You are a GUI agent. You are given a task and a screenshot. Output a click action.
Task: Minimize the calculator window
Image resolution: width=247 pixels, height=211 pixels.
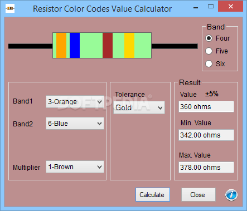point(196,8)
